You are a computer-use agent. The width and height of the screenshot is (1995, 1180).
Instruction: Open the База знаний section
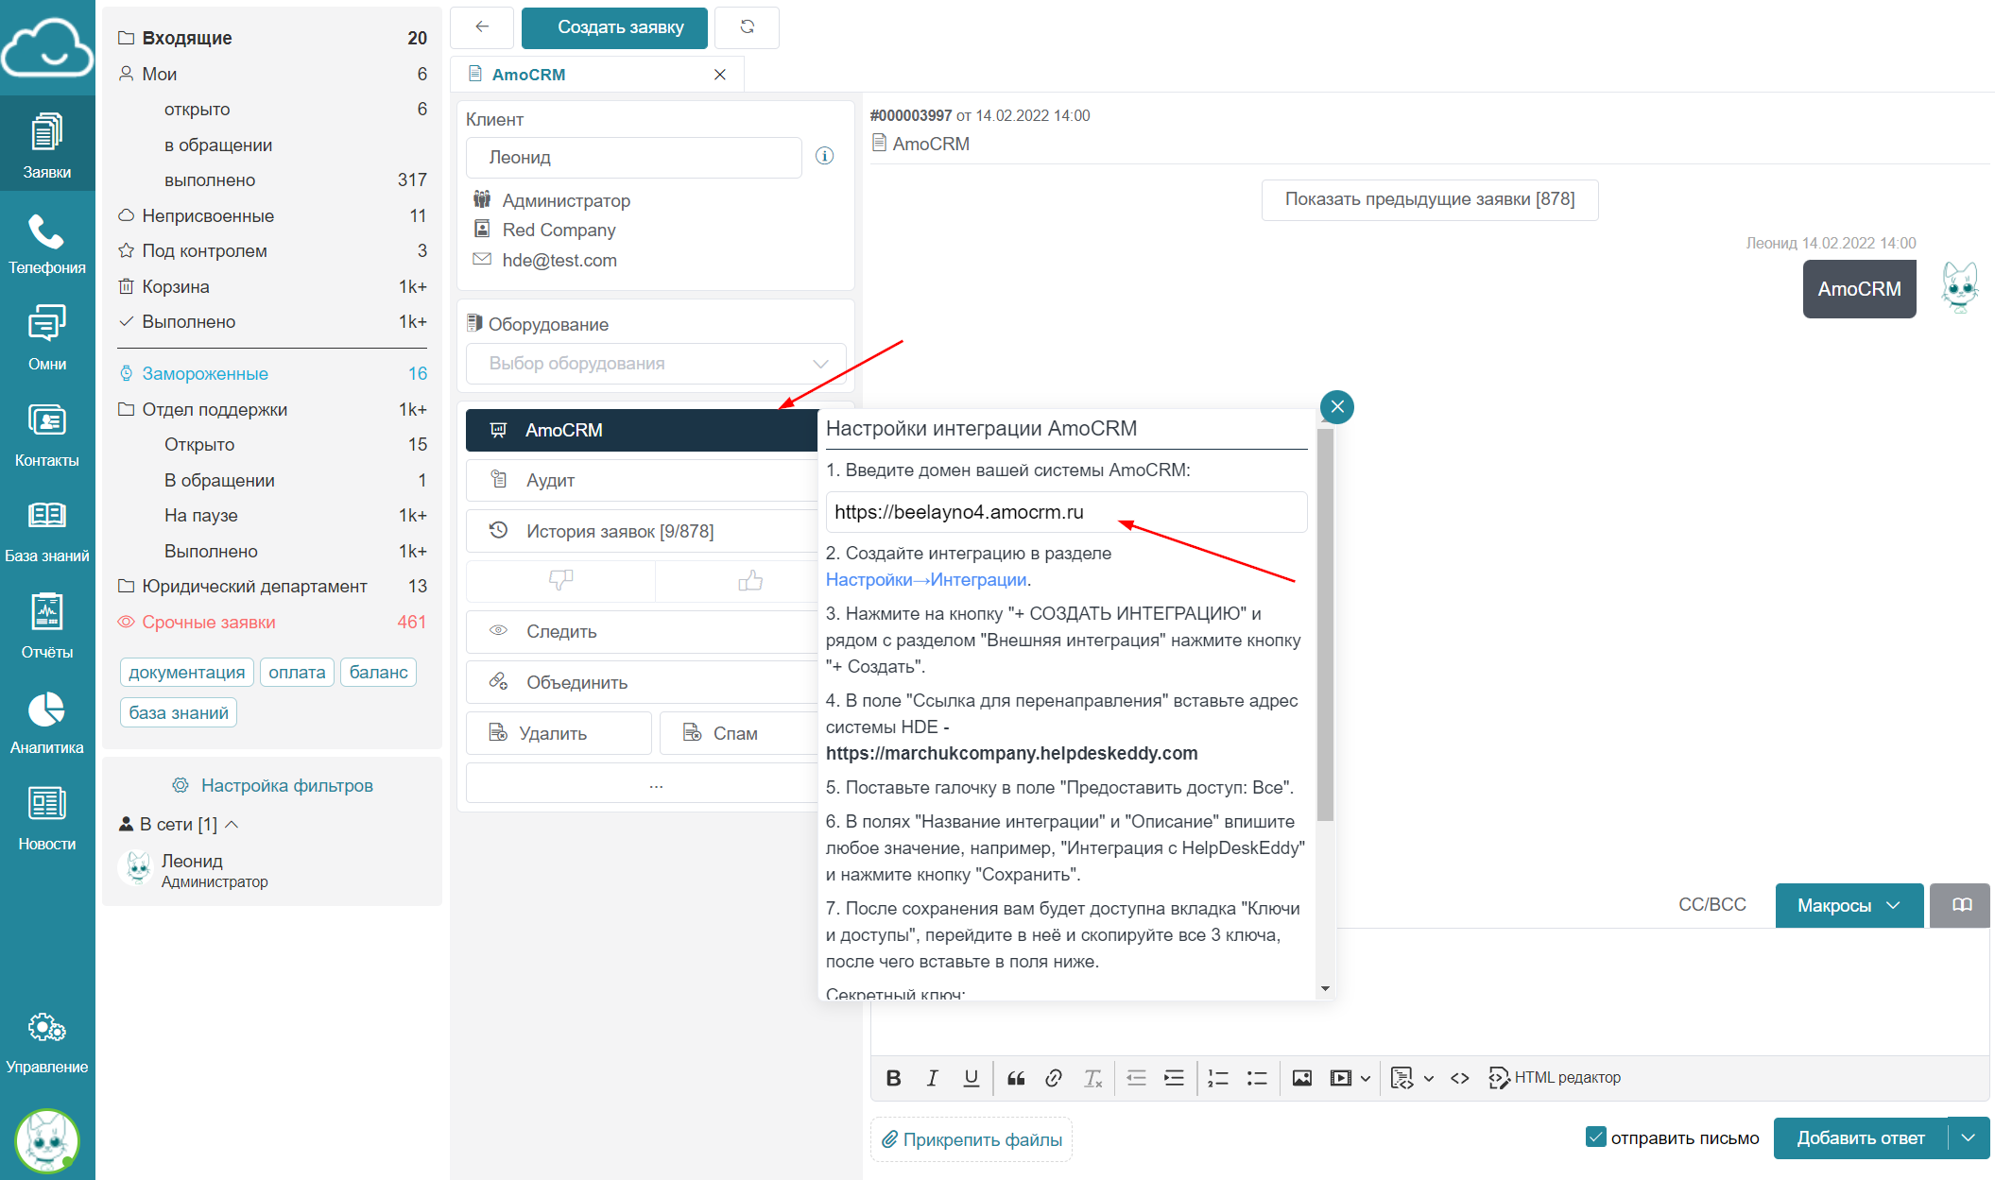pyautogui.click(x=47, y=531)
